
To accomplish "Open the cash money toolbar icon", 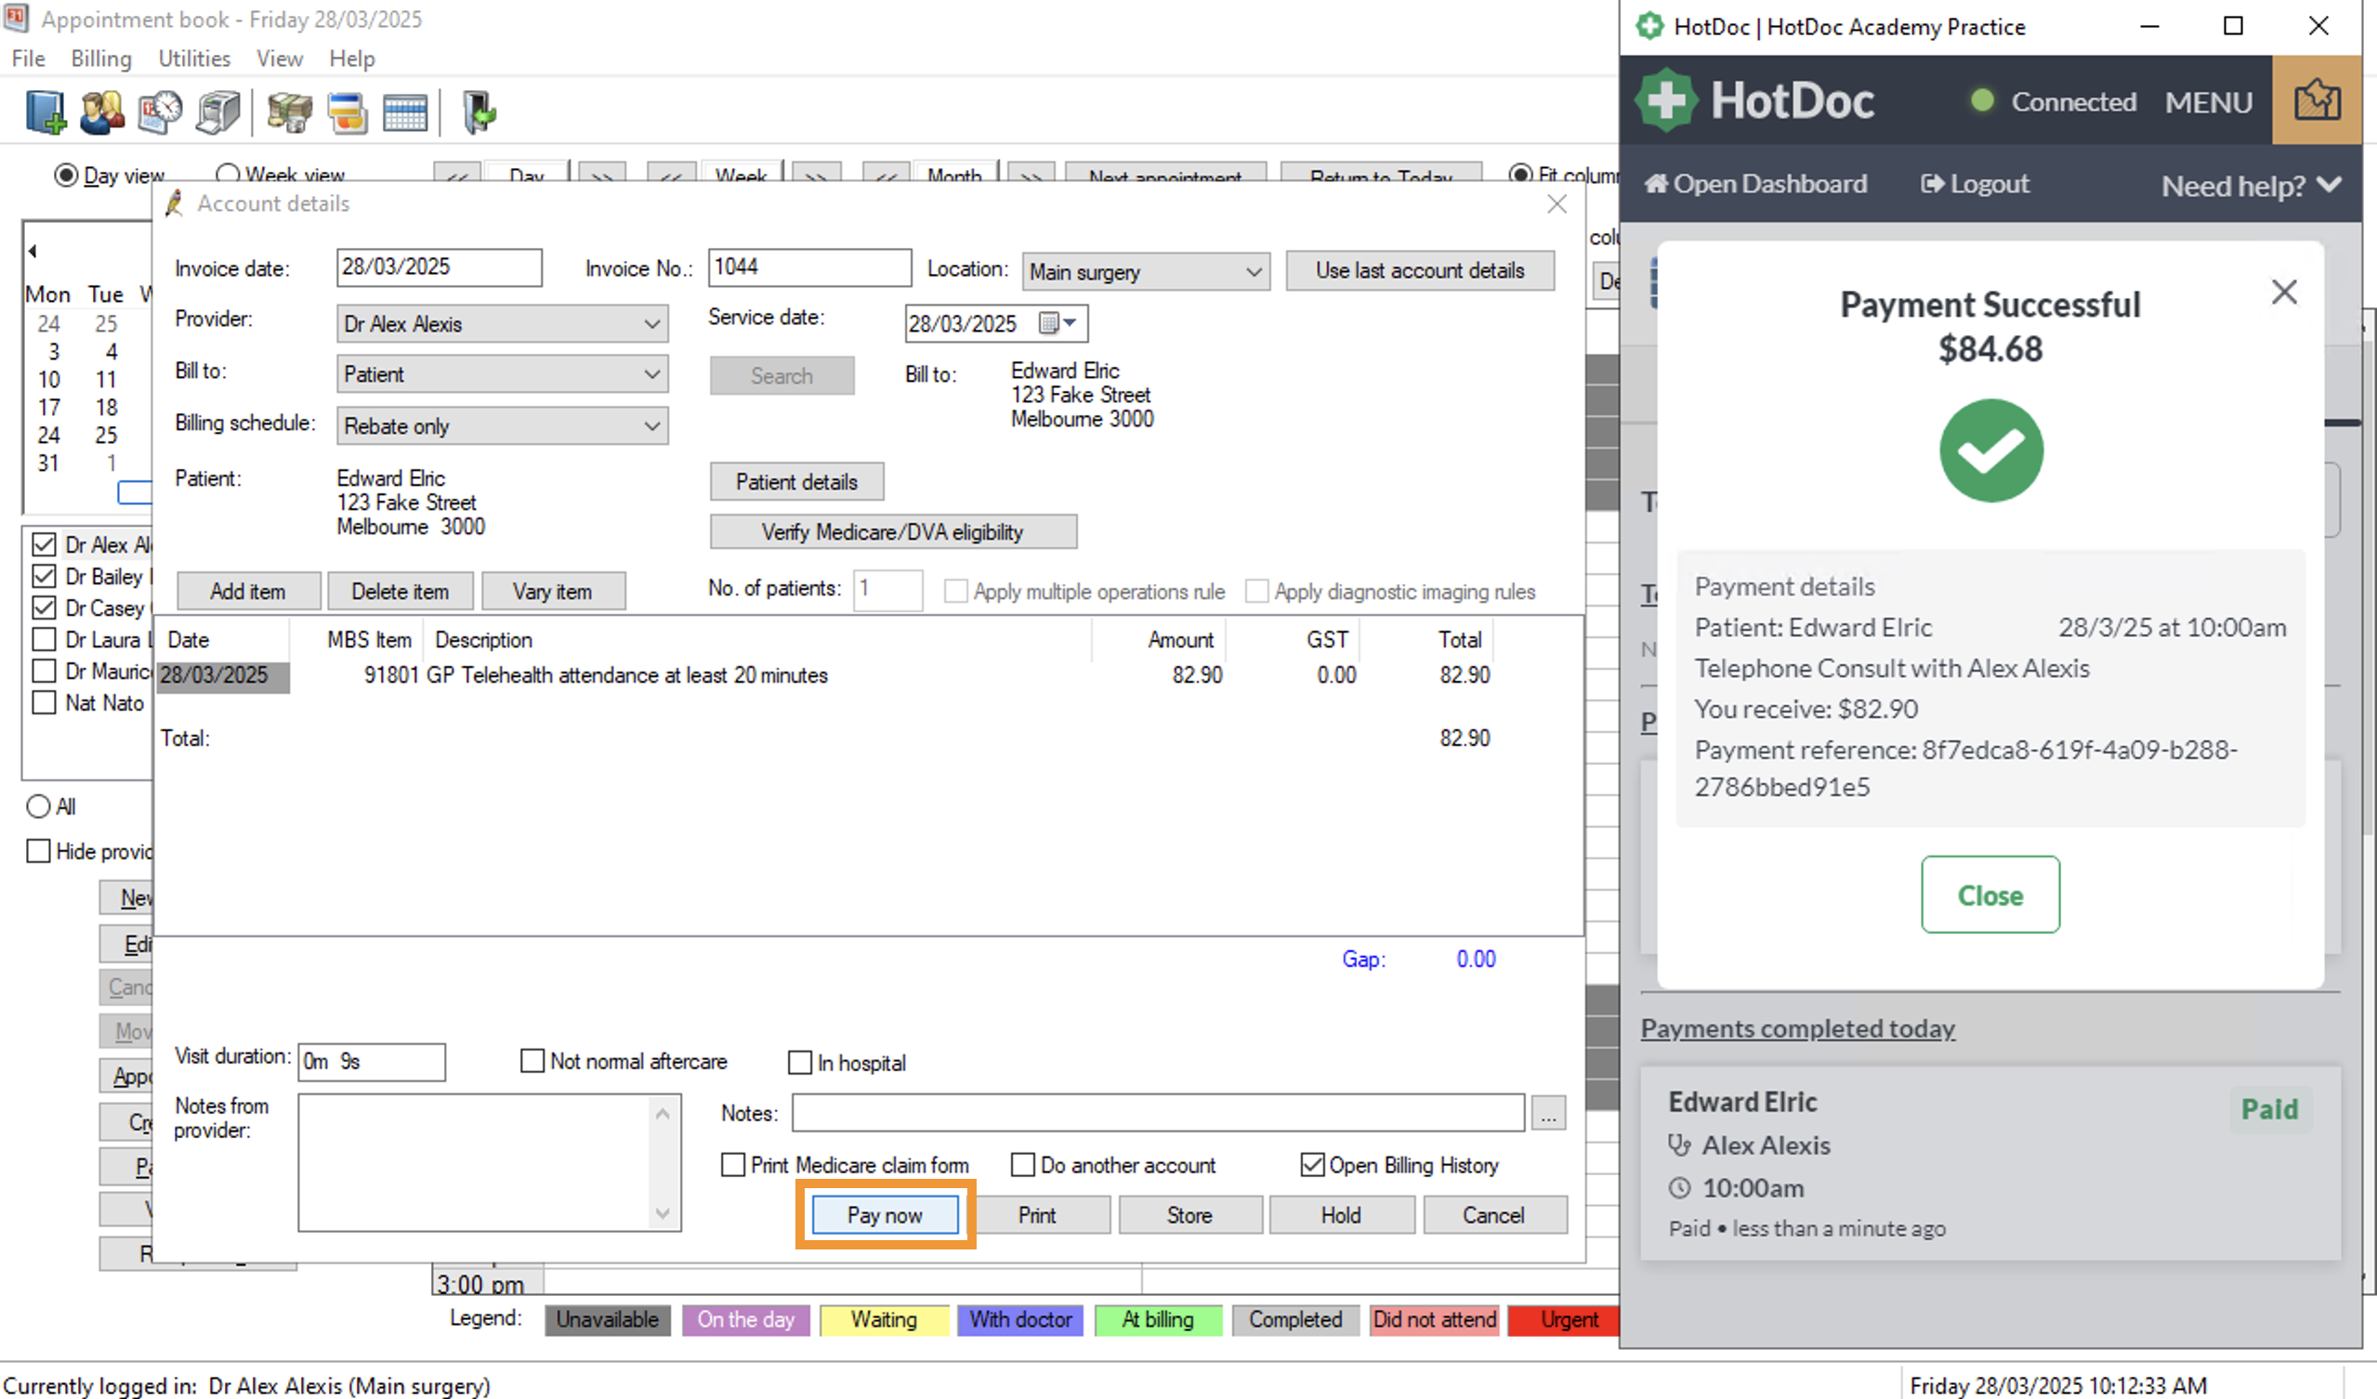I will click(x=290, y=112).
